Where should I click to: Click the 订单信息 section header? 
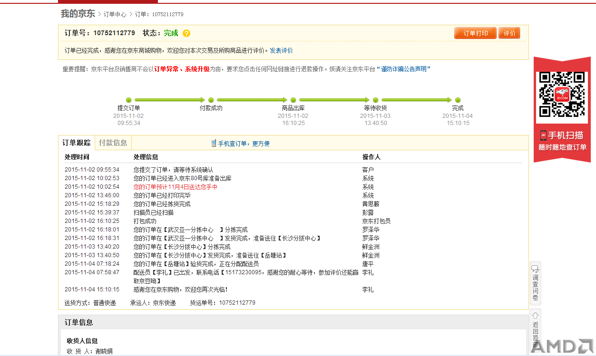[79, 322]
